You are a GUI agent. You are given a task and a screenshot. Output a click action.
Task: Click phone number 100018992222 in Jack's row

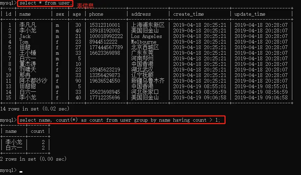tap(106, 36)
